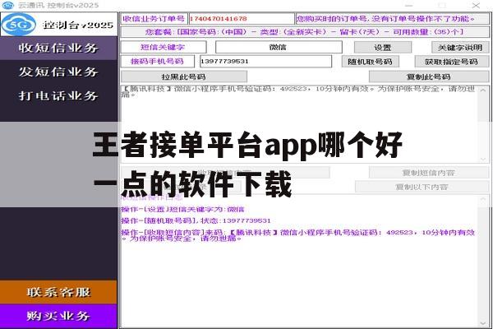The width and height of the screenshot is (493, 329).
Task: Click the 5G cloud logo icon
Action: pos(19,24)
